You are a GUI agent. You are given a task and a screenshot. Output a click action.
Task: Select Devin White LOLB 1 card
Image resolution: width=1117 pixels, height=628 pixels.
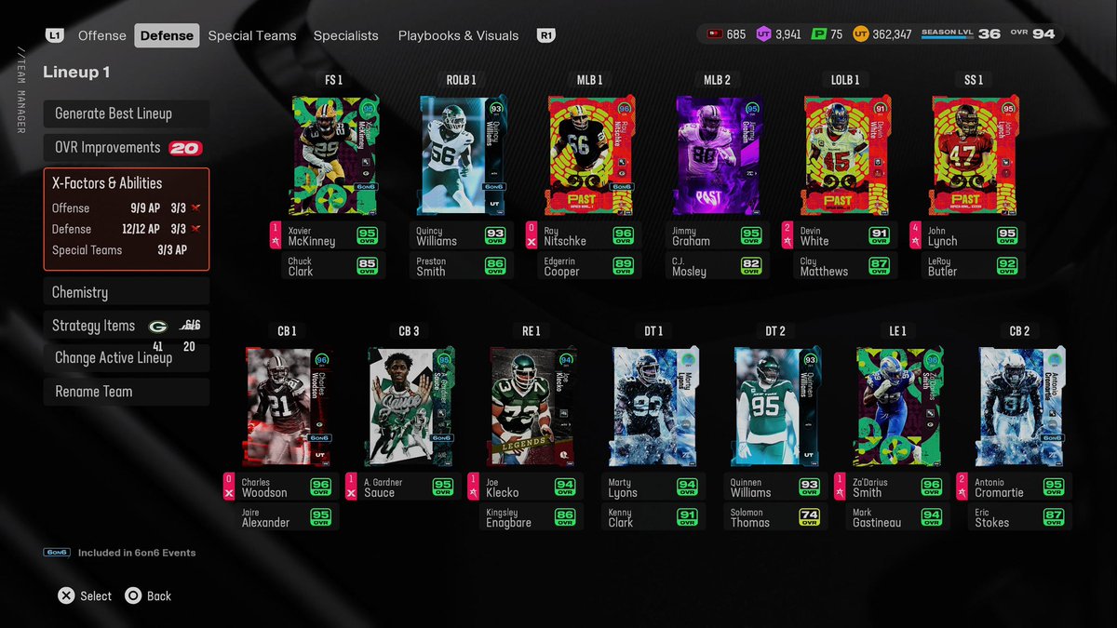point(846,154)
